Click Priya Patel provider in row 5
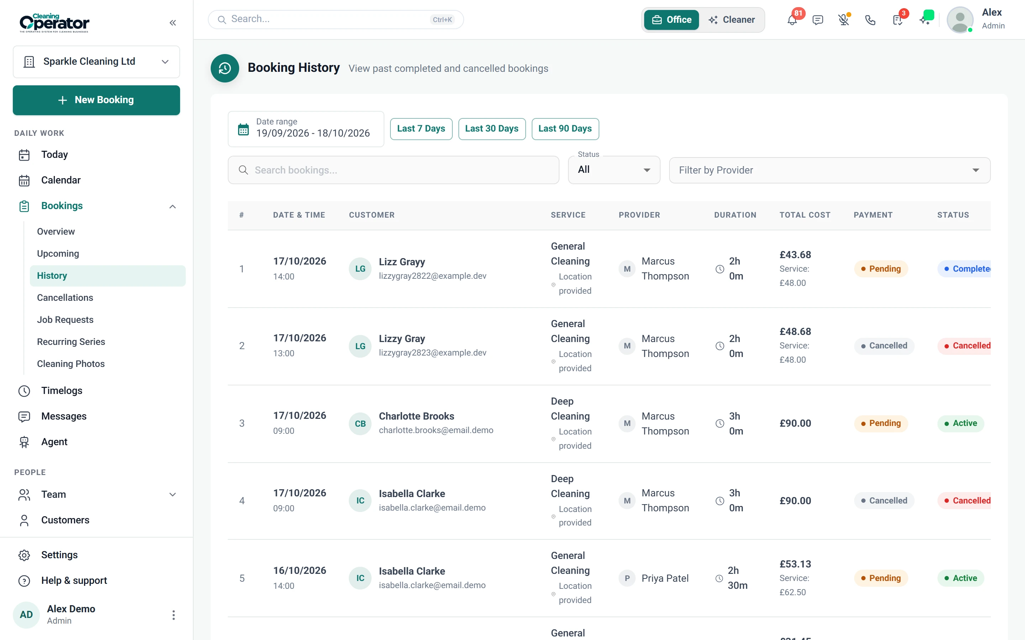Image resolution: width=1025 pixels, height=640 pixels. tap(665, 578)
